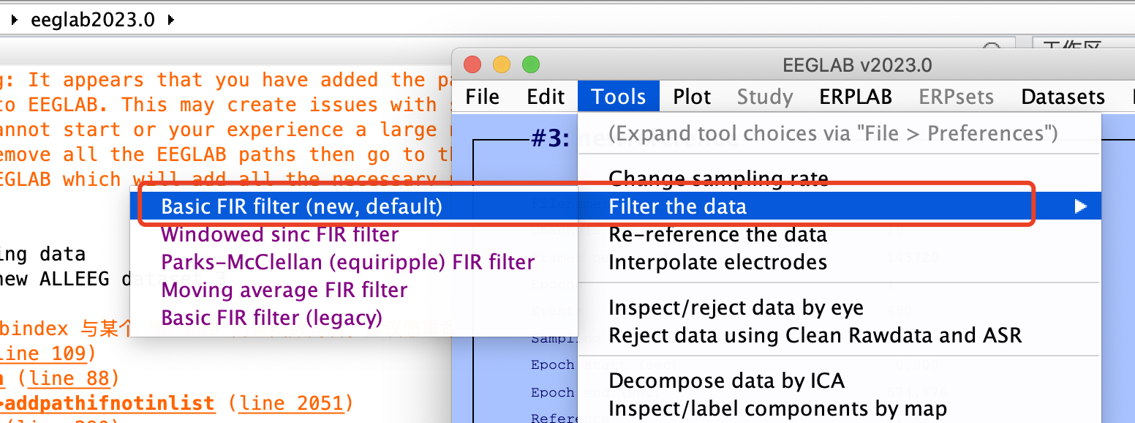The width and height of the screenshot is (1135, 423).
Task: Open the File menu in EEGLAB
Action: pos(482,97)
